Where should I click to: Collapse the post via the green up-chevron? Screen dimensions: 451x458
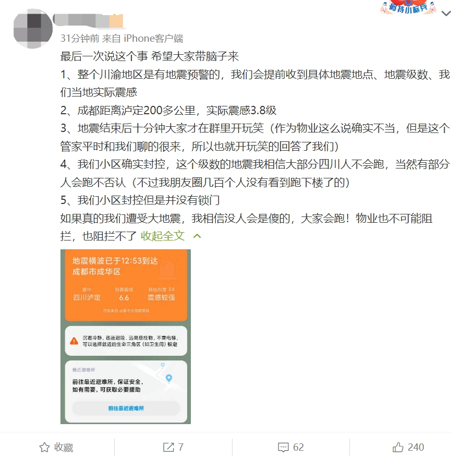[x=197, y=236]
